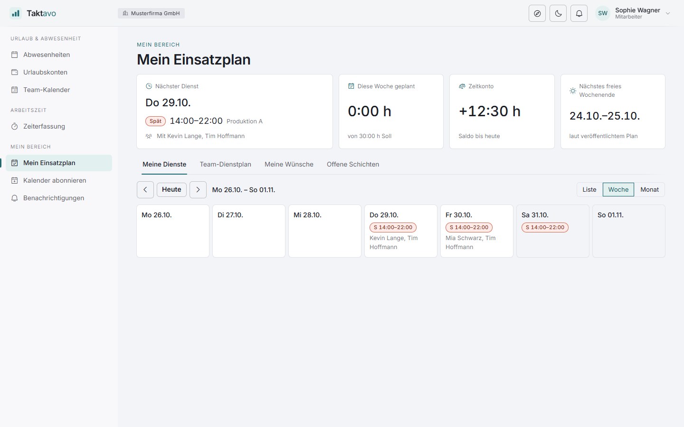
Task: Click the +12:30 h Zeitkonto value
Action: (x=489, y=111)
